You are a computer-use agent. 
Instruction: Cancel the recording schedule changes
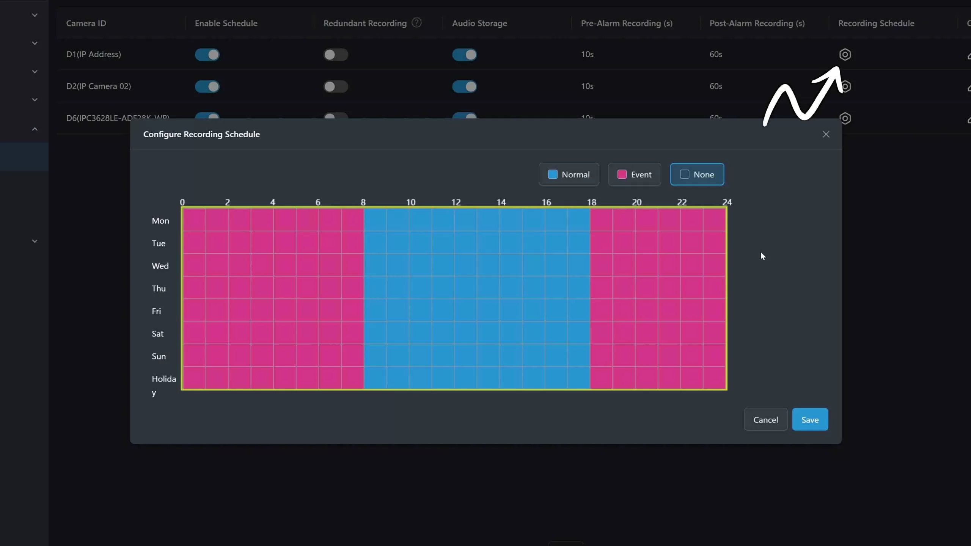(765, 419)
